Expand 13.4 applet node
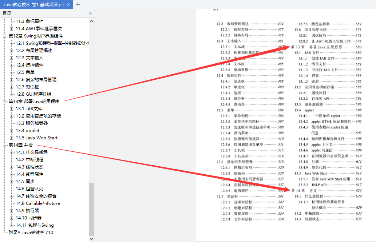Image resolution: width=376 pixels, height=242 pixels. pyautogui.click(x=11, y=131)
